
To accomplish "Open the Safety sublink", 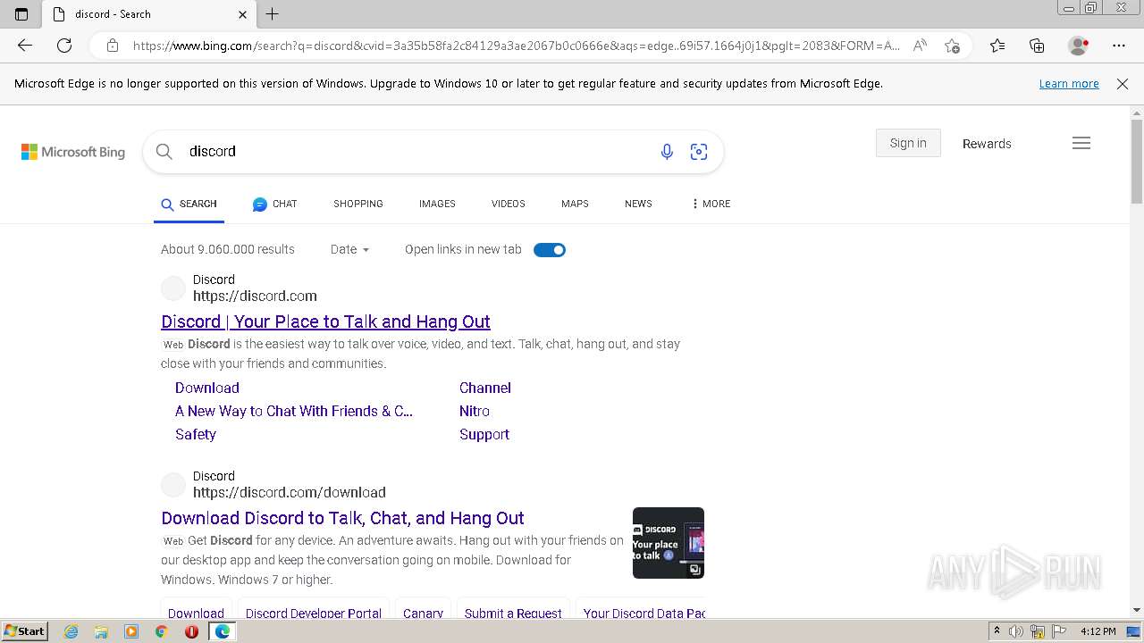I will pyautogui.click(x=196, y=434).
